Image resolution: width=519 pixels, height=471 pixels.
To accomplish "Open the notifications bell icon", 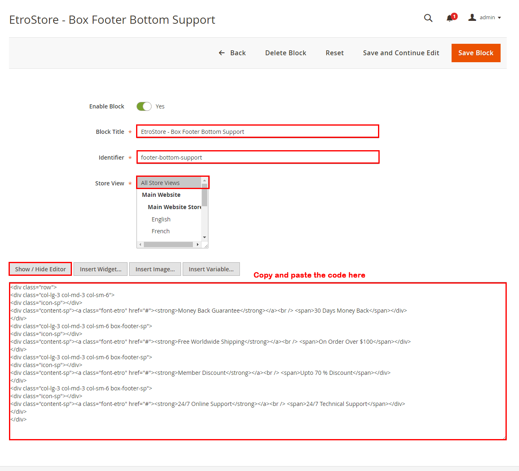I will [x=450, y=18].
